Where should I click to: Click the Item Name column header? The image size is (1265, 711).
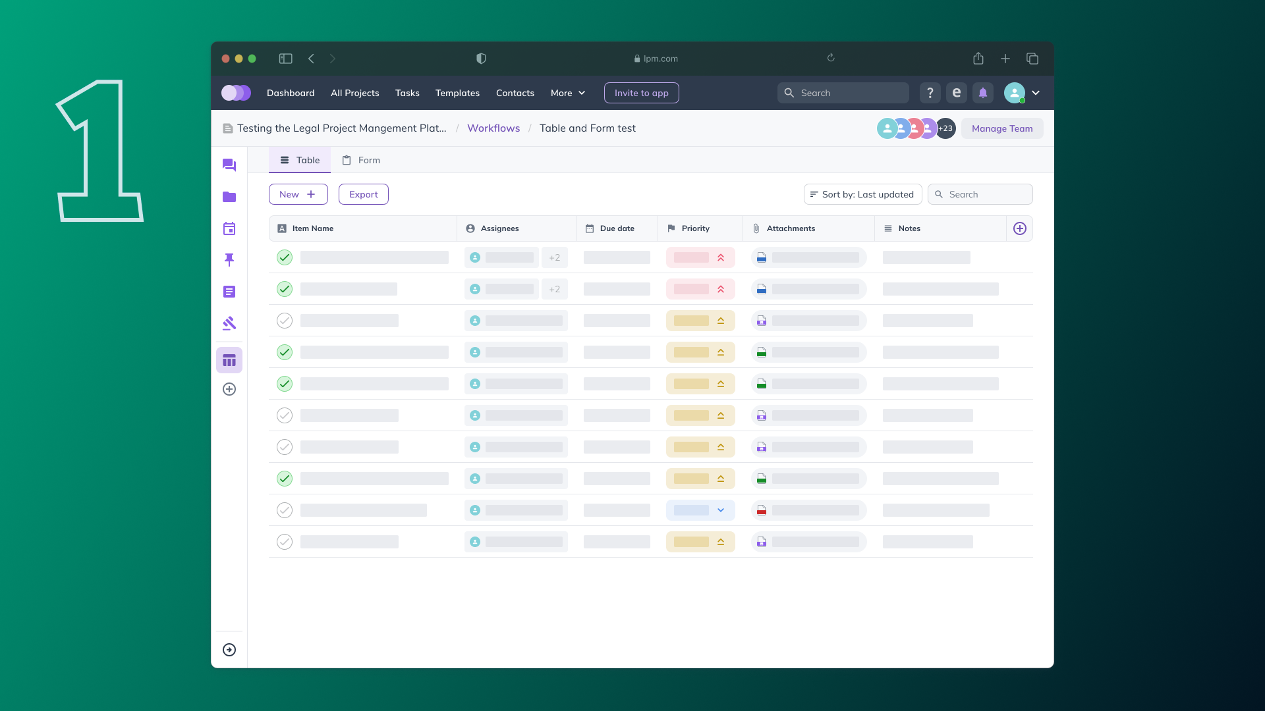(363, 228)
